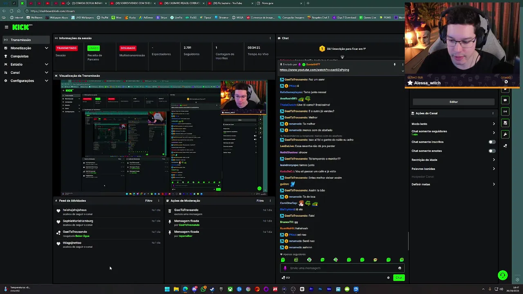The width and height of the screenshot is (523, 294).
Task: Insert the first green Kick emote
Action: pyautogui.click(x=283, y=260)
